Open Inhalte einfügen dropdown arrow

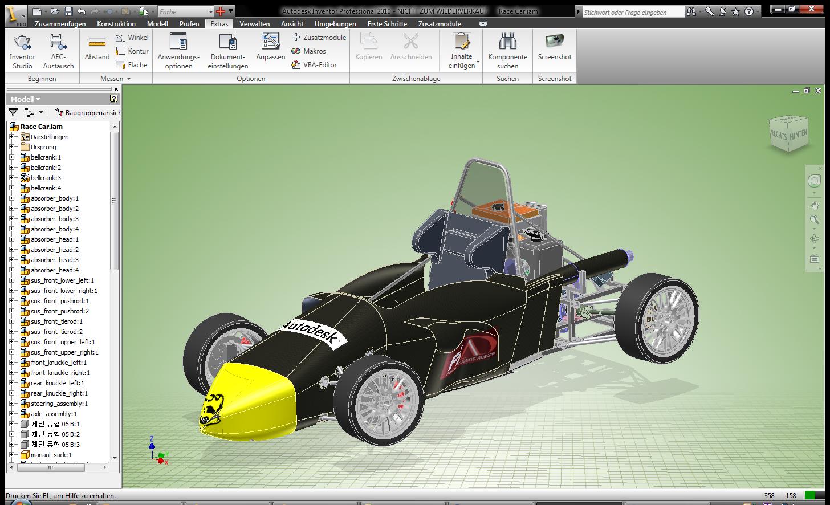[478, 62]
